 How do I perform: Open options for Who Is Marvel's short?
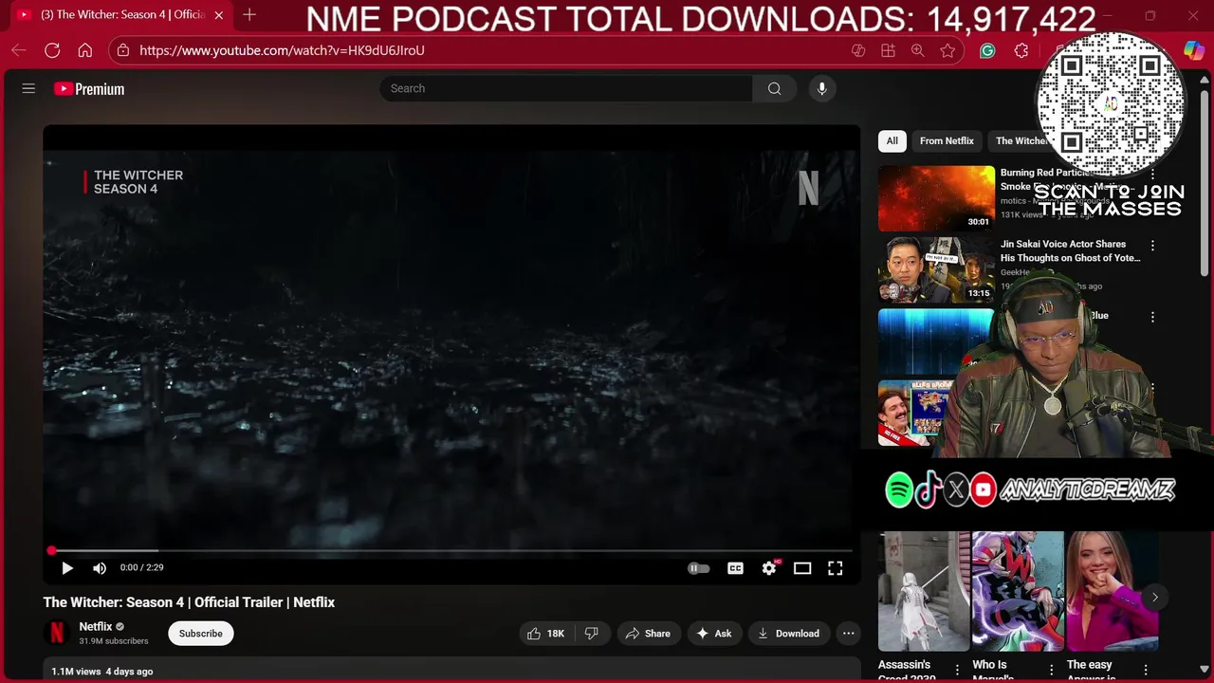[x=1051, y=670]
